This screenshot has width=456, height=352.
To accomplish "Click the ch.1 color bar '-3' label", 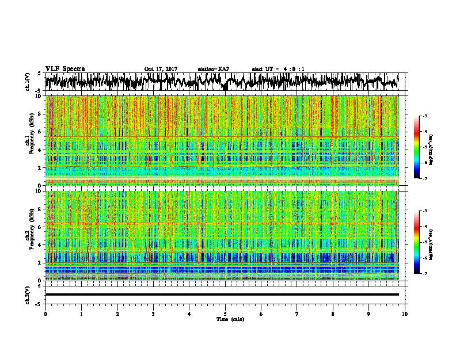I will 424,116.
